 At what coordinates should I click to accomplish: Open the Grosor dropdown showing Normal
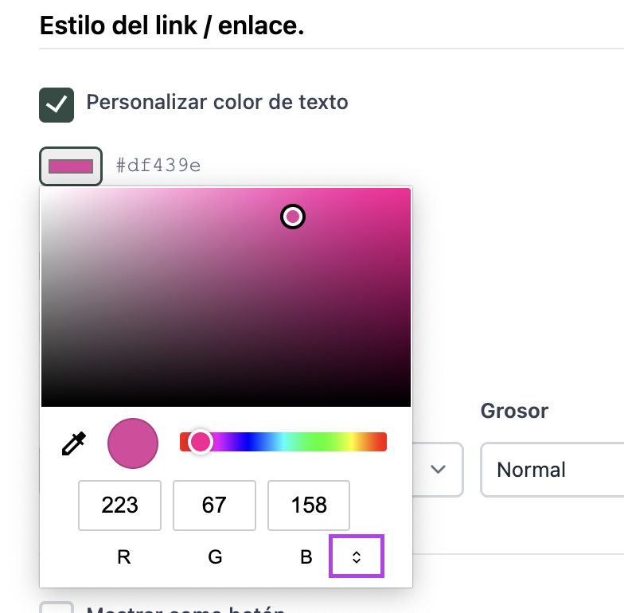click(x=553, y=470)
